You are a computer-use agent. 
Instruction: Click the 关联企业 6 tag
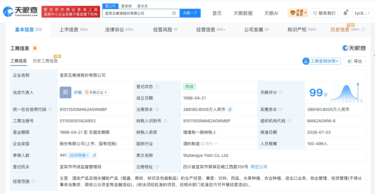pyautogui.click(x=96, y=92)
